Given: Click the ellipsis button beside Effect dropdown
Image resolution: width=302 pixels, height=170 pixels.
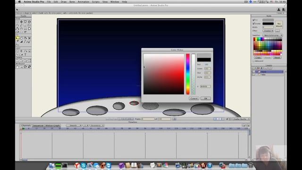Looking at the screenshot, I should click(277, 31).
